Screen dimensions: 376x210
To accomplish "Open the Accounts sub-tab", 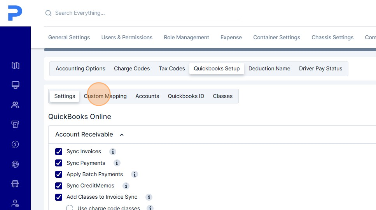I will pos(147,96).
